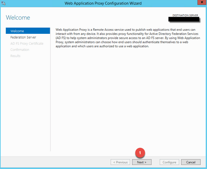This screenshot has width=207, height=169.
Task: Click the Cancel button
Action: point(191,162)
